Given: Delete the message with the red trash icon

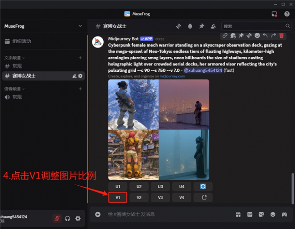Looking at the screenshot, I should (282, 35).
